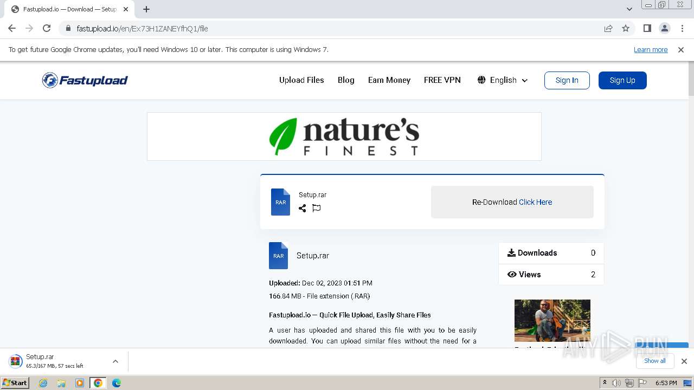
Task: Show hidden system tray icons
Action: click(x=605, y=383)
